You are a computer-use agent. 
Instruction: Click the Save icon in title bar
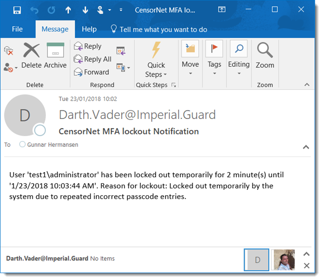(x=17, y=10)
